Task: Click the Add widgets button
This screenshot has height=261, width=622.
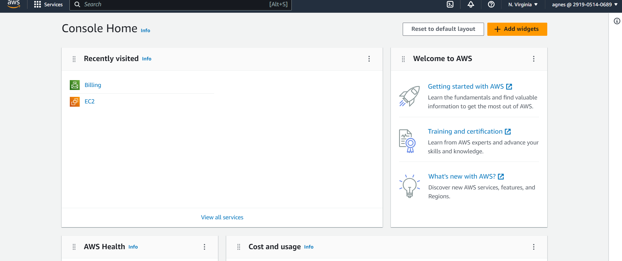Action: click(x=517, y=29)
